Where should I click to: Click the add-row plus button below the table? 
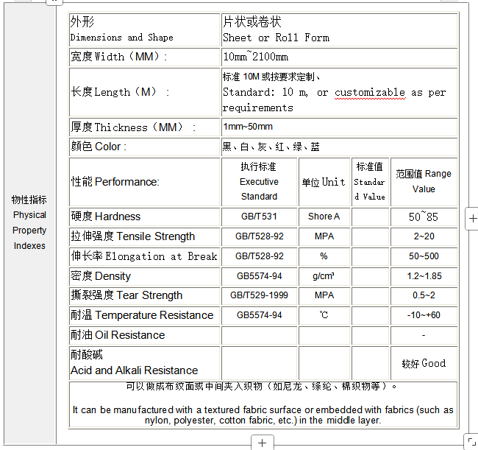[263, 443]
